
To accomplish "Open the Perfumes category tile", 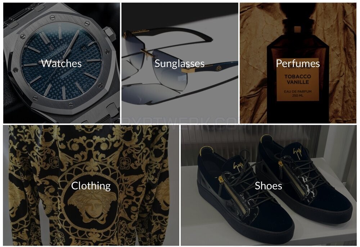I will 298,63.
